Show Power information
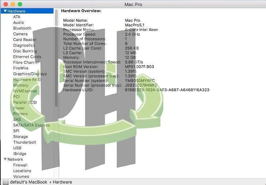Viewport: 266px width, 185px height. (19, 108)
